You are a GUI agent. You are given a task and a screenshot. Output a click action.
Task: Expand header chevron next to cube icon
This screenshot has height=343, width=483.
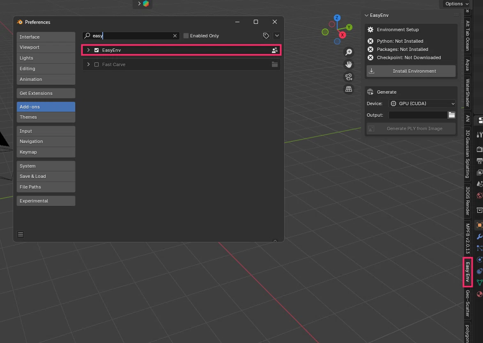point(139,4)
